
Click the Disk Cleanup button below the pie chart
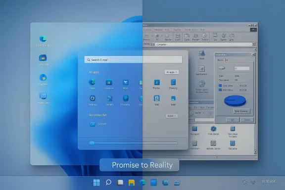[x=241, y=111]
